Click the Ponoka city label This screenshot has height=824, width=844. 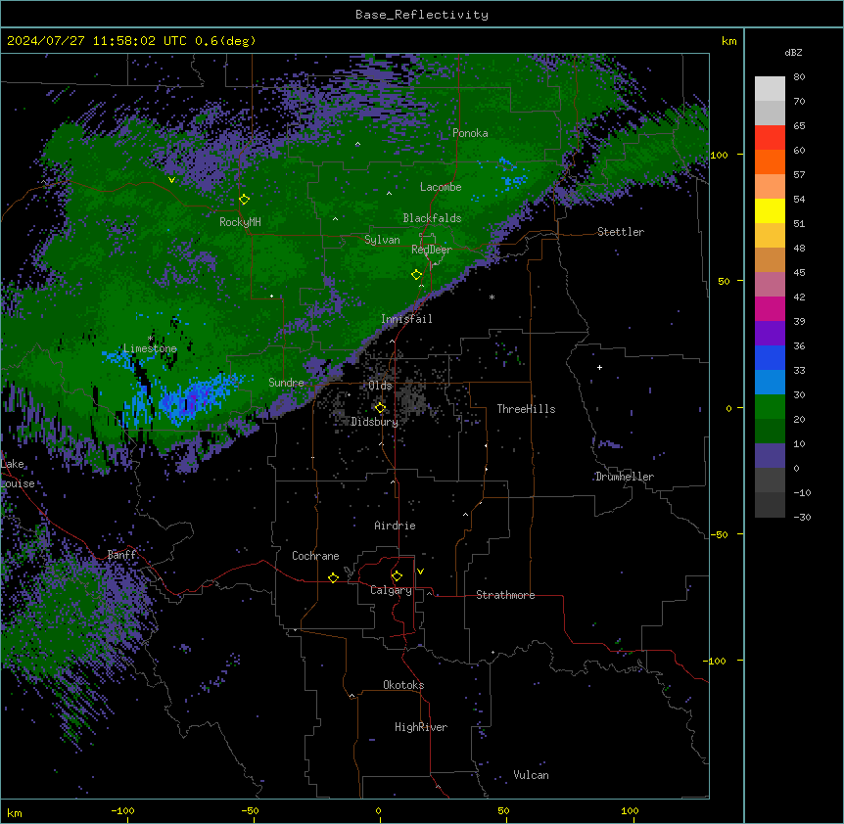(x=470, y=133)
